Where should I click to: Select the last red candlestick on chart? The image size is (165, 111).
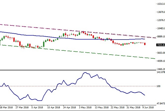[145, 44]
